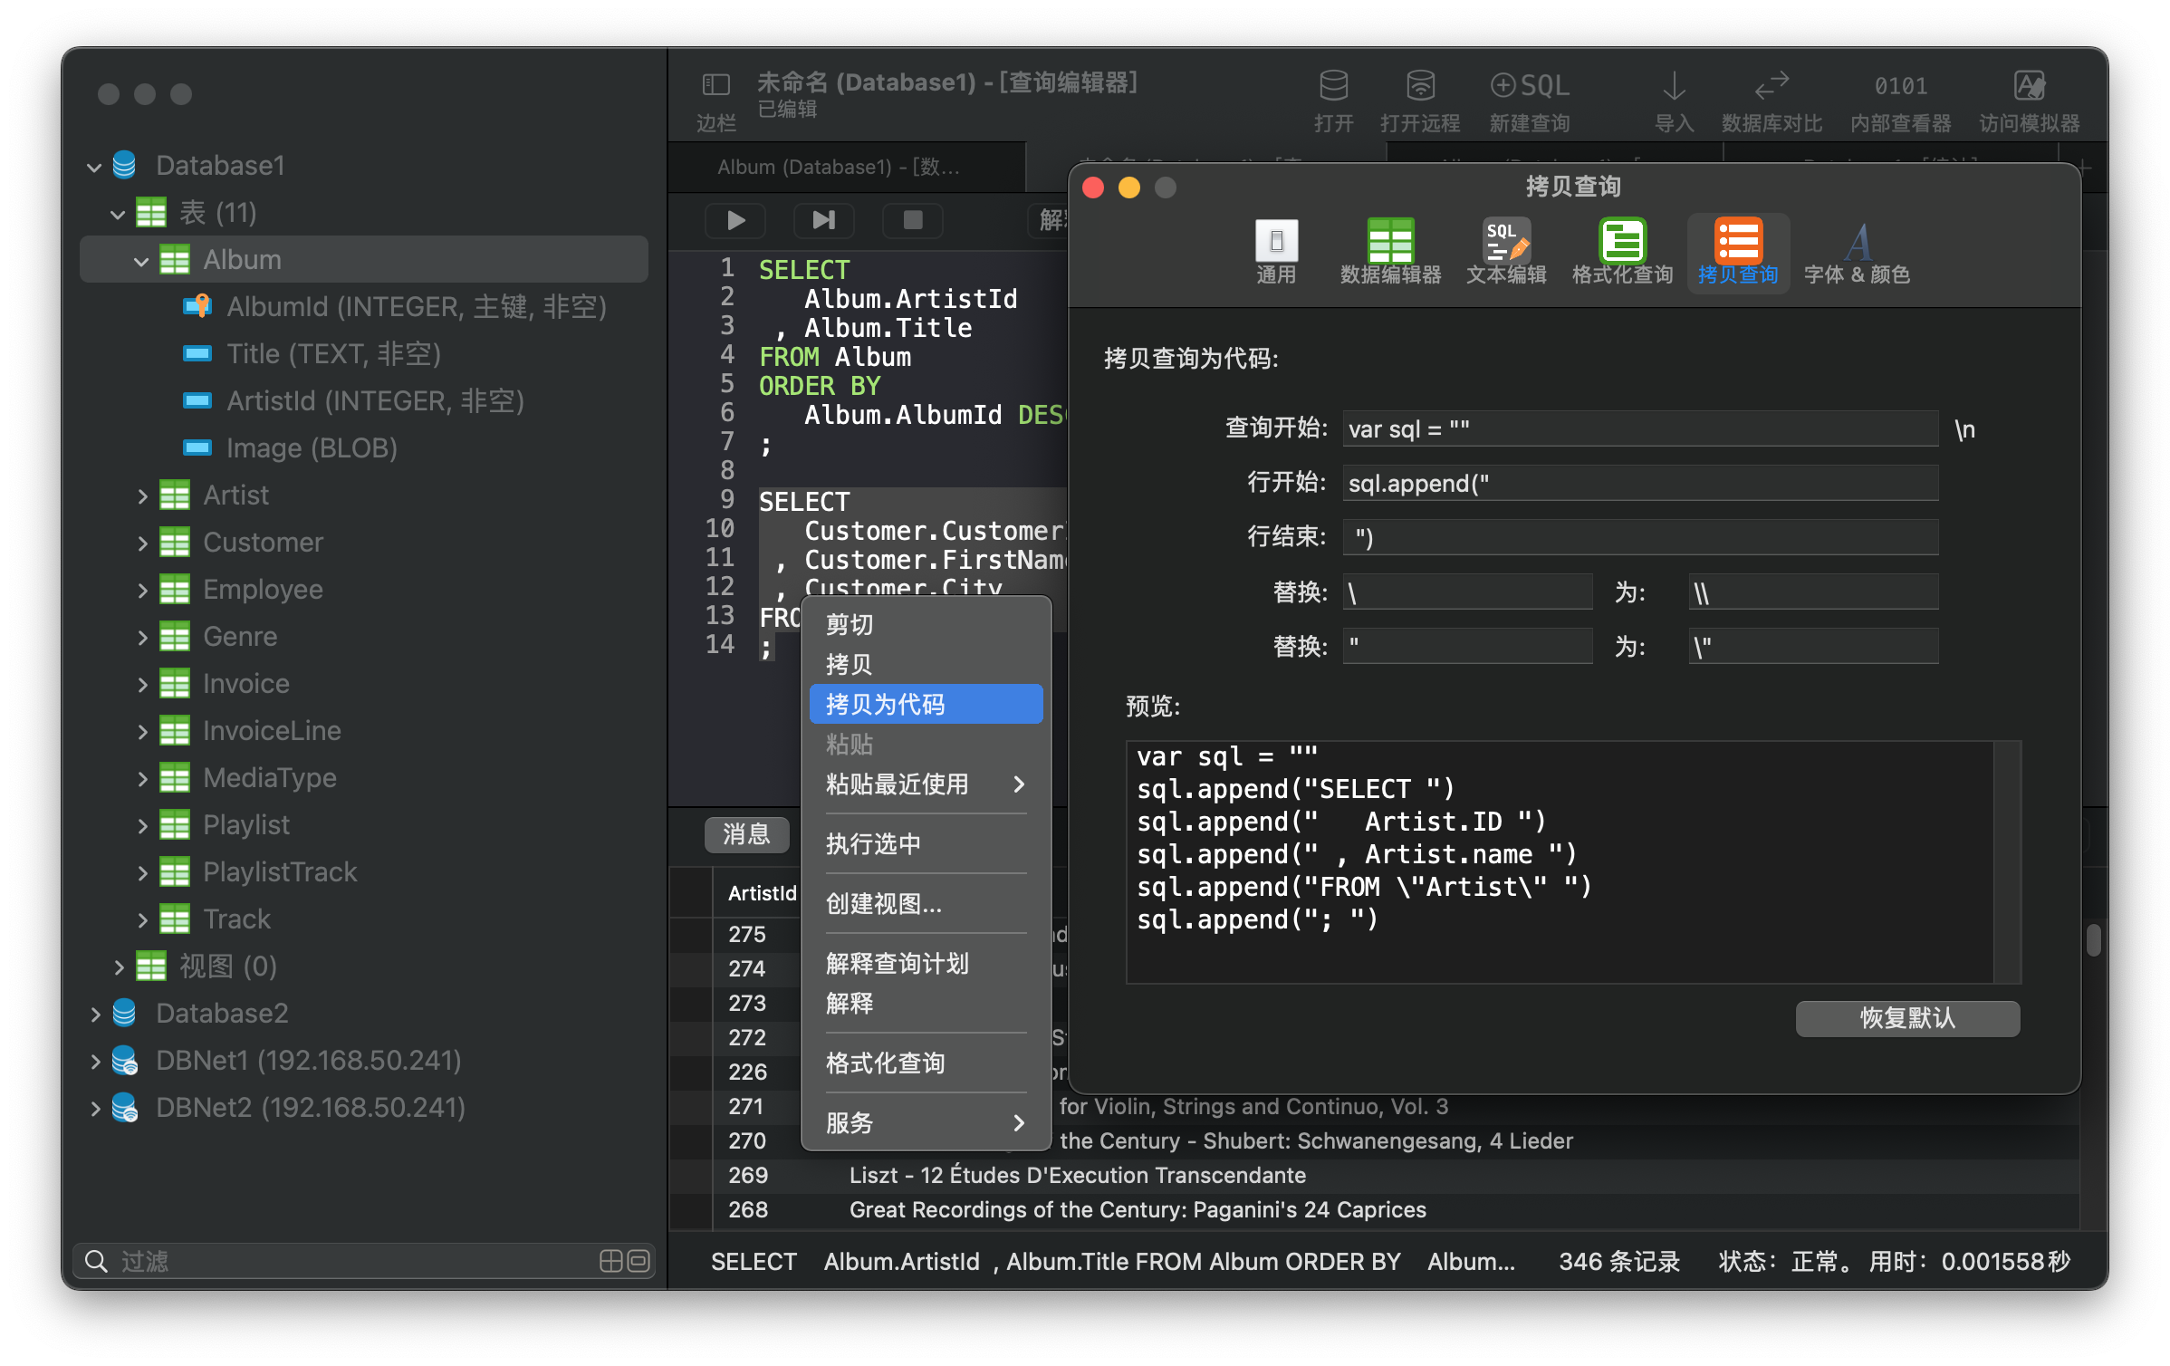Select the 格式化查询 preferences icon

click(1622, 241)
